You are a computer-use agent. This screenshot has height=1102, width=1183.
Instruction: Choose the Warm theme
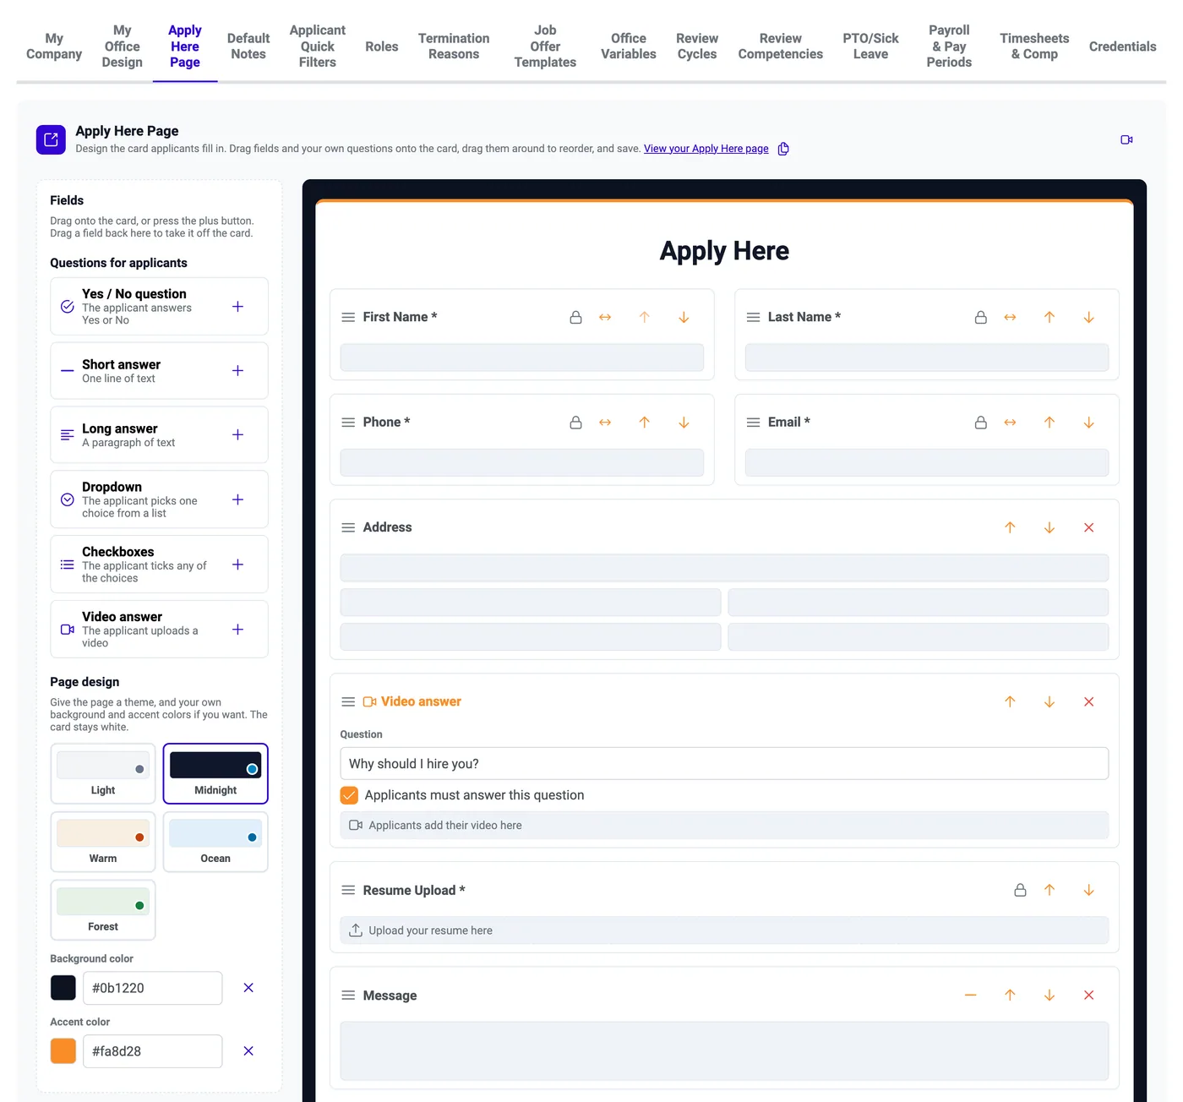point(103,842)
